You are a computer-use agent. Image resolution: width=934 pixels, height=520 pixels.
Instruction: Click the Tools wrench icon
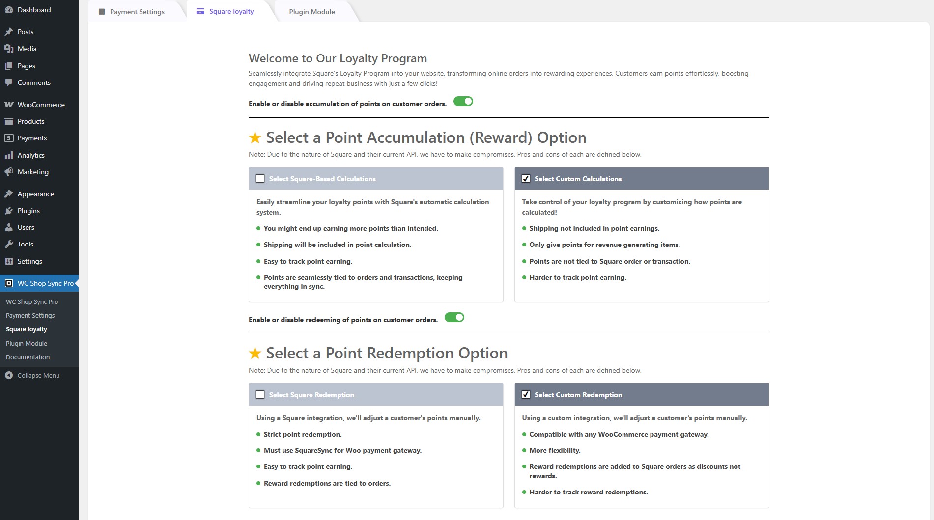9,244
